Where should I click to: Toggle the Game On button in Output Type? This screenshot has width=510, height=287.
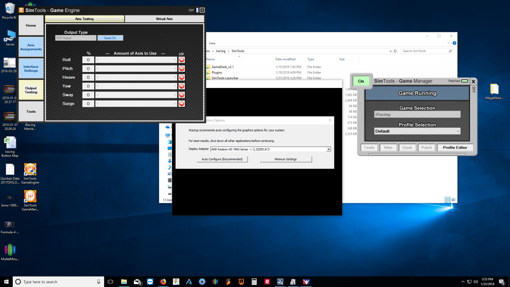tap(110, 38)
